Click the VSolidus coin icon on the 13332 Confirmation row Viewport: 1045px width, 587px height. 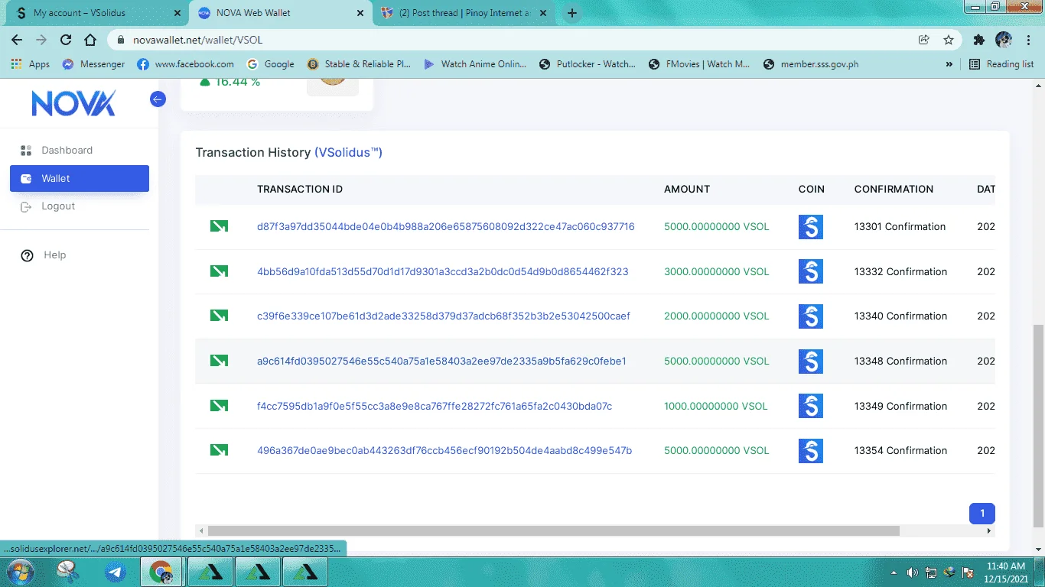811,271
